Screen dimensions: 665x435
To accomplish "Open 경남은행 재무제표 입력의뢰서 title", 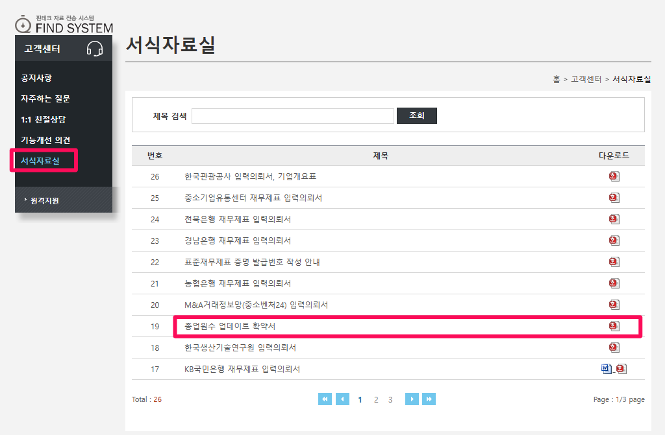I will [x=238, y=241].
